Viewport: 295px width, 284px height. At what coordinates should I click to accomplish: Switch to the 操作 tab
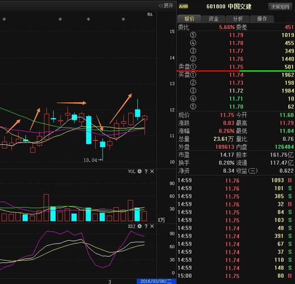262,19
